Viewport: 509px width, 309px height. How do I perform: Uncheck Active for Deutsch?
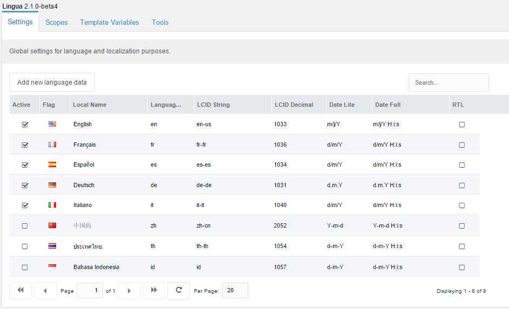coord(25,186)
